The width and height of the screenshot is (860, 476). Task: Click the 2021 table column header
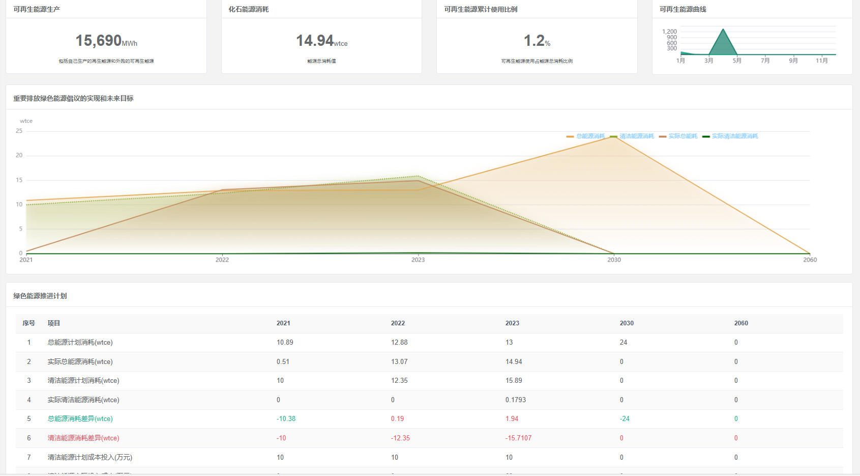283,323
